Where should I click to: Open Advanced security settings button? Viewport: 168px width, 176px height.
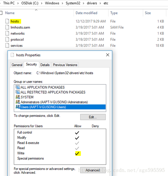93,170
